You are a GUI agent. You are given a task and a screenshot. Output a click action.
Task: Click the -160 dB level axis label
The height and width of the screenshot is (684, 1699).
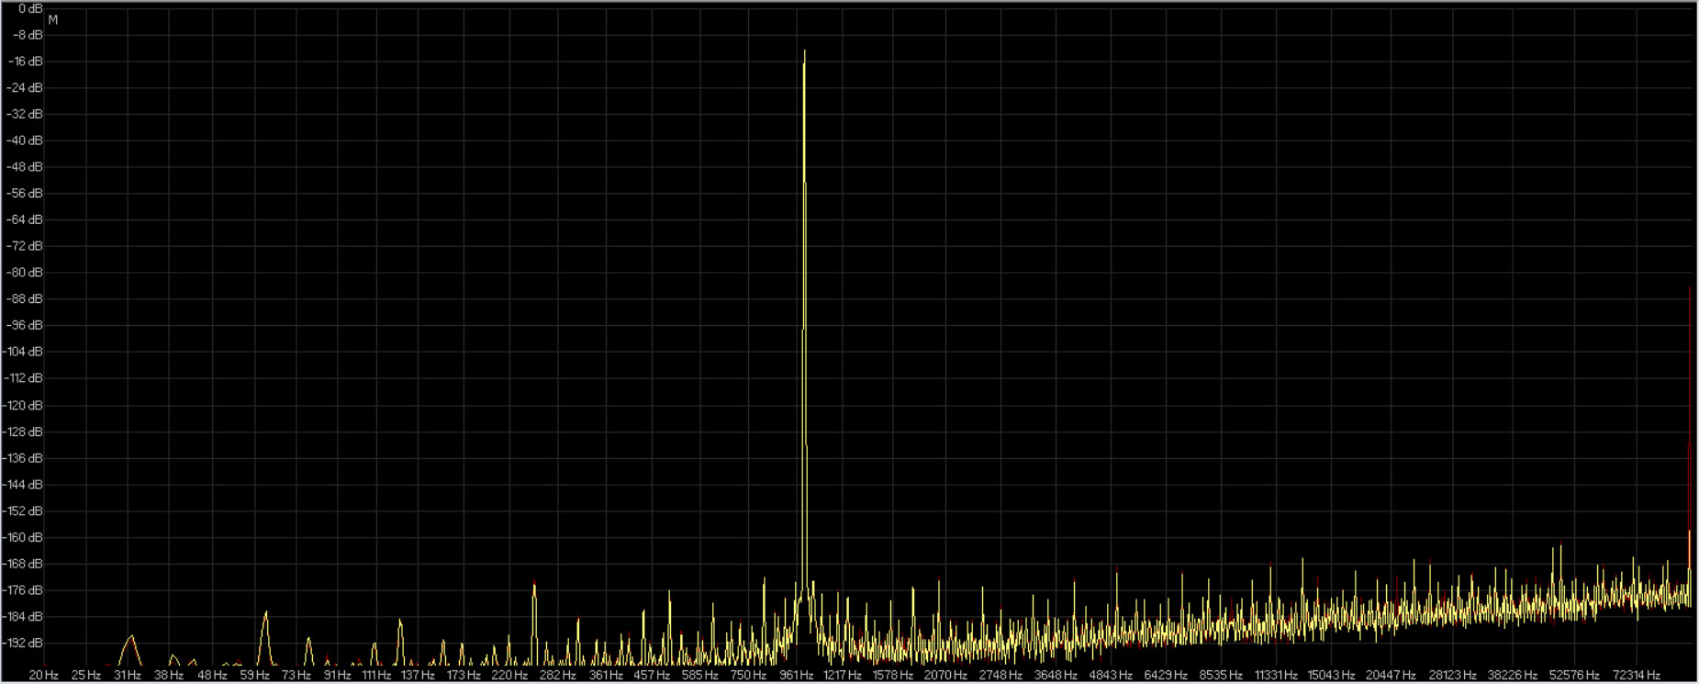(x=24, y=537)
